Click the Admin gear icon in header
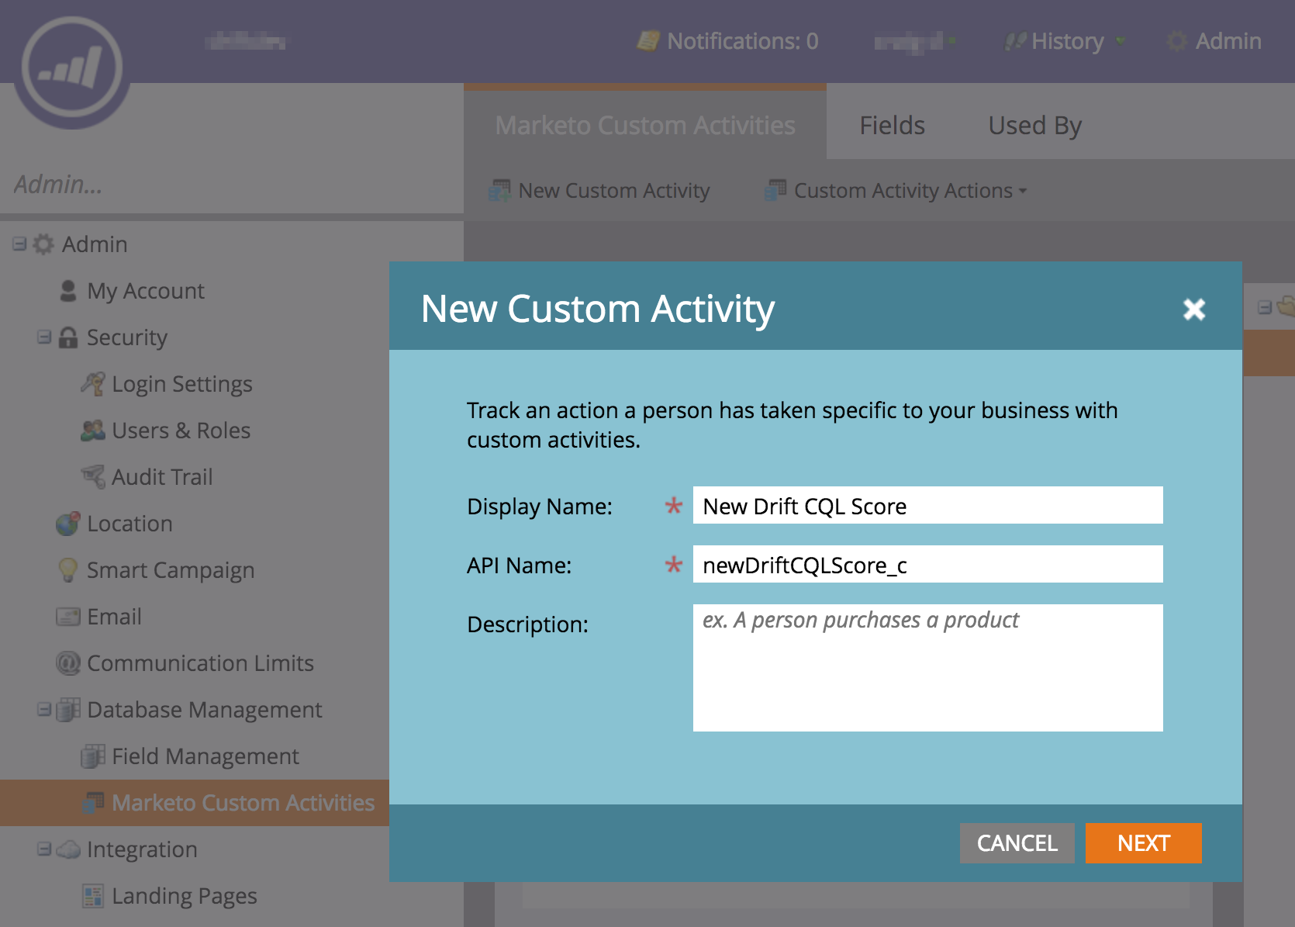Image resolution: width=1295 pixels, height=927 pixels. coord(1177,41)
